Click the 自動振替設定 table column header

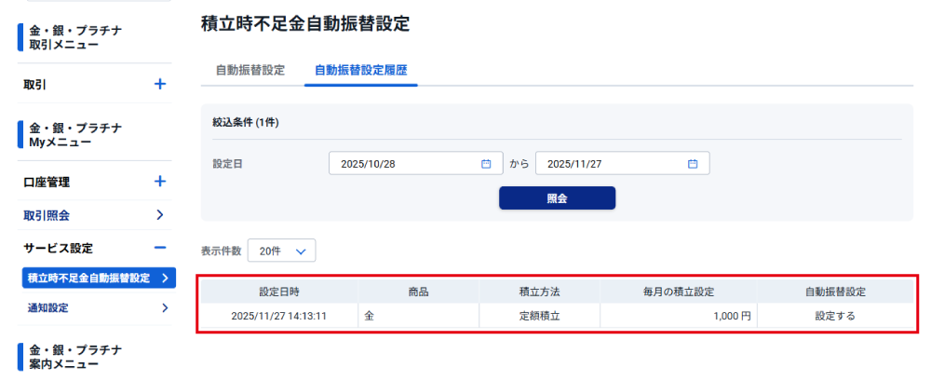(835, 292)
